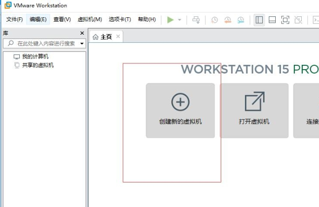Close the 主页 tab
This screenshot has width=319, height=207.
[x=118, y=37]
